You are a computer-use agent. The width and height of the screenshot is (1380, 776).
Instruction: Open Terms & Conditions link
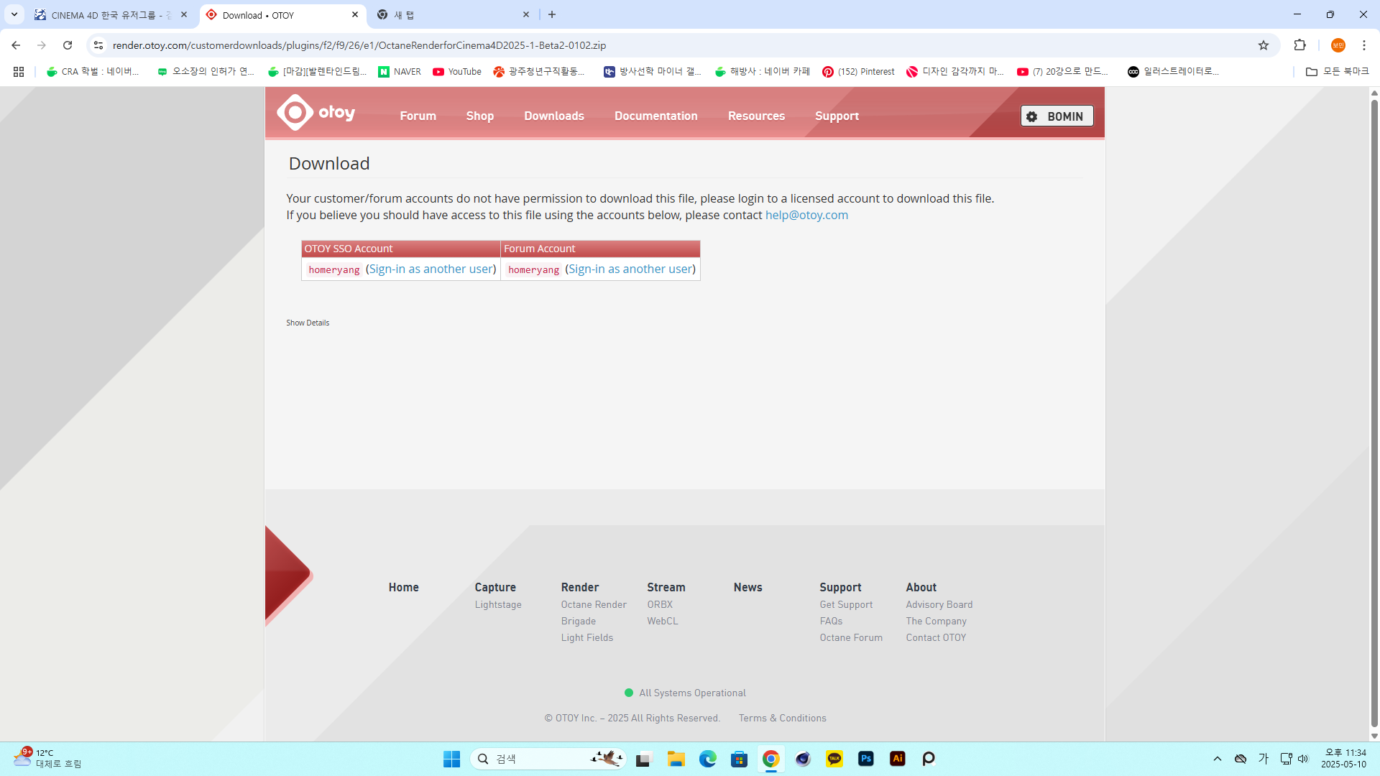click(782, 718)
